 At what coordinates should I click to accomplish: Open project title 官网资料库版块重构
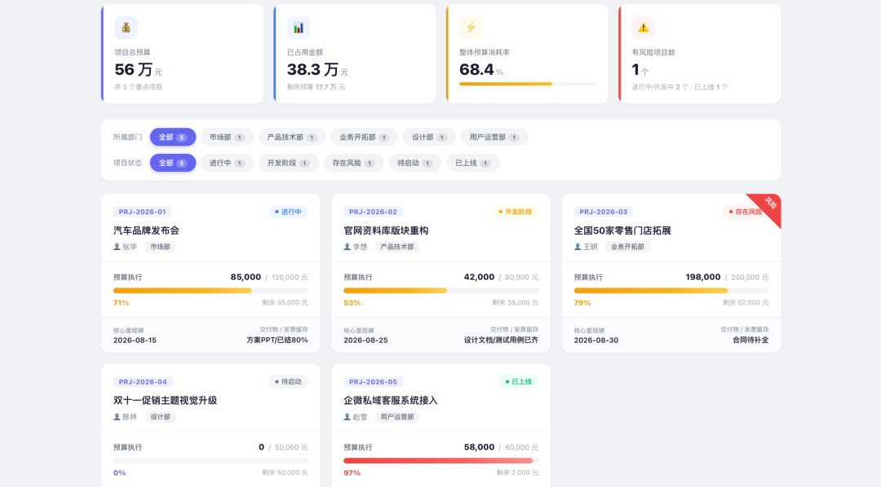[x=386, y=230]
